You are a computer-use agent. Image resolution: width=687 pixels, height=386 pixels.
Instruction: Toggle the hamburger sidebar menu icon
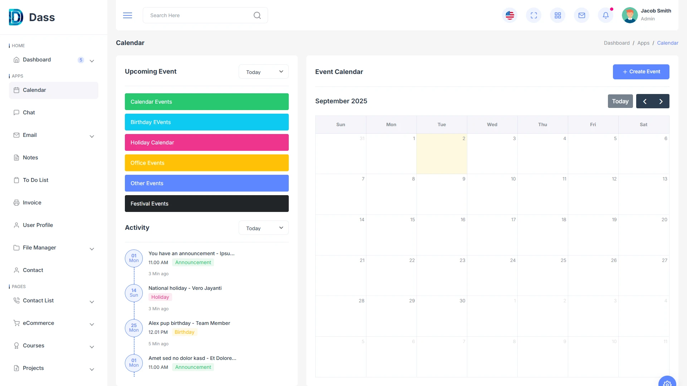point(128,15)
